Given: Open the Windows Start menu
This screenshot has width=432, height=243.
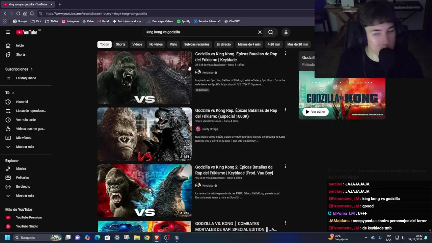Looking at the screenshot, I should (7, 238).
